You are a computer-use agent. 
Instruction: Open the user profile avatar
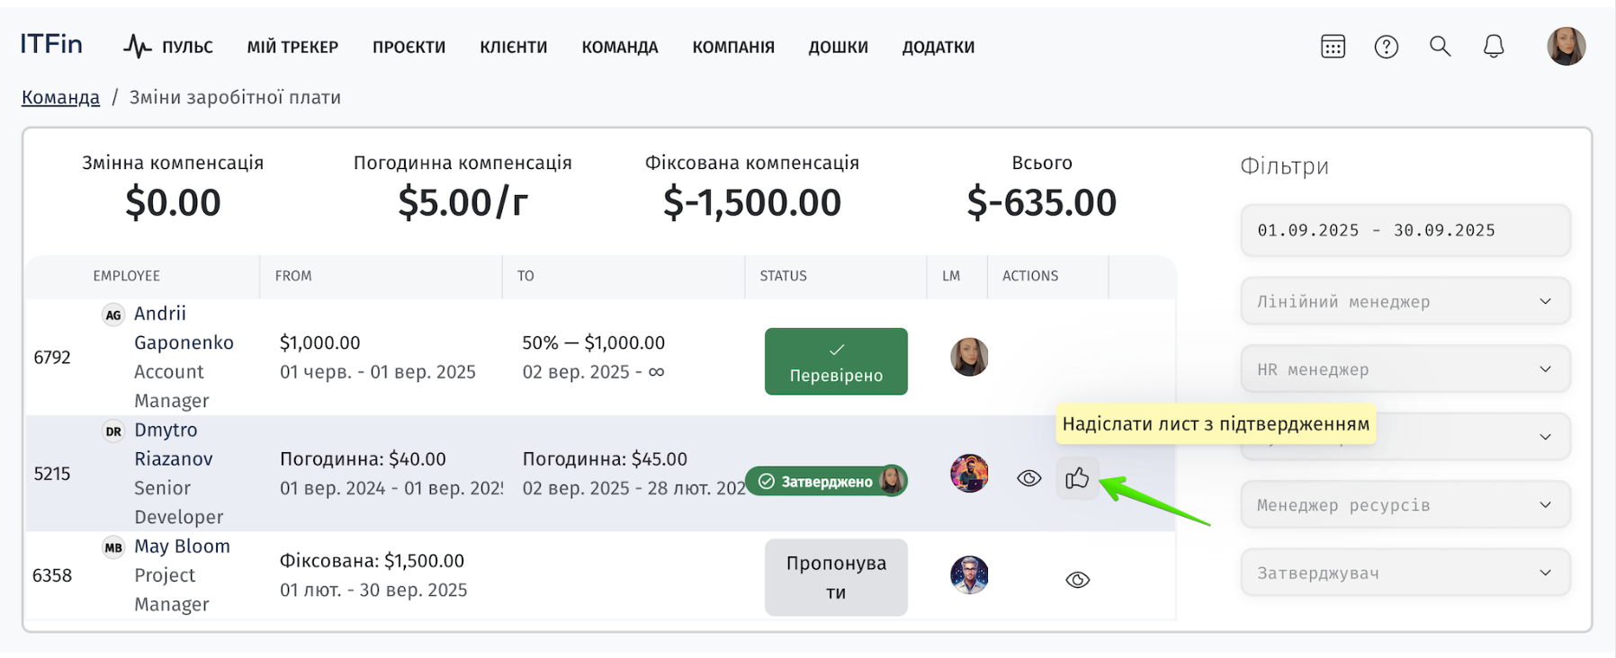tap(1566, 46)
